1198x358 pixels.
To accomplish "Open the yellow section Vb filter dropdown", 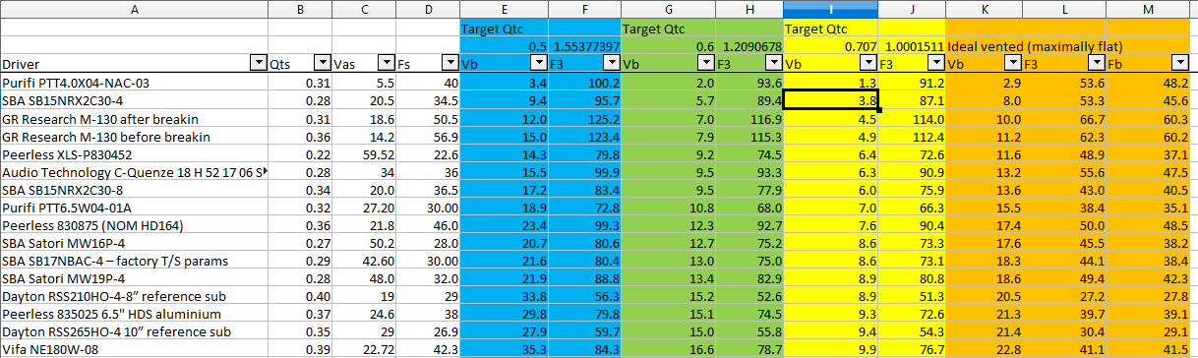I will [869, 64].
